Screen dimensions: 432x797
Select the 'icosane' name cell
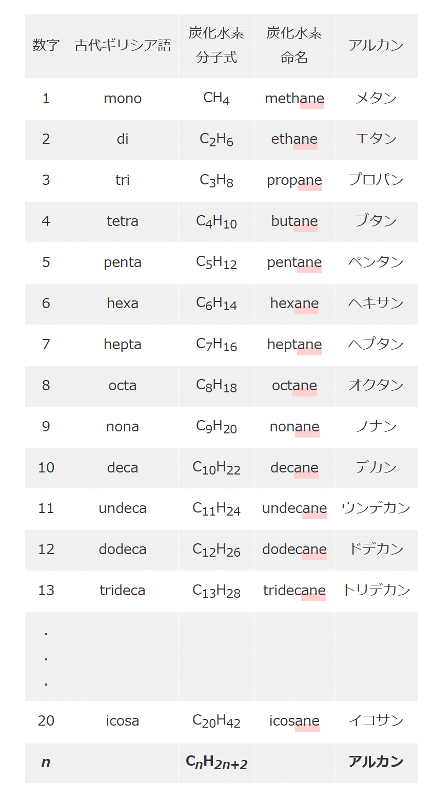294,722
